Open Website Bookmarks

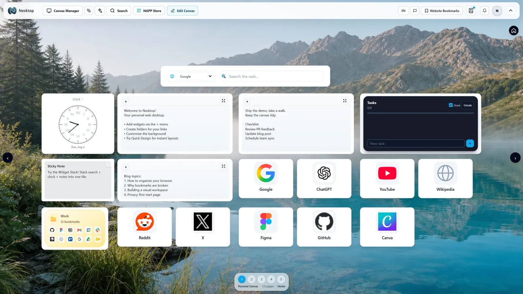pos(442,11)
